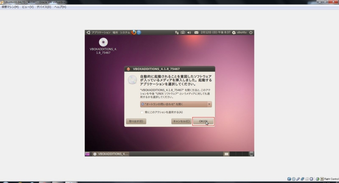Click the VirtualBox hard disk activity icon

(x=289, y=179)
